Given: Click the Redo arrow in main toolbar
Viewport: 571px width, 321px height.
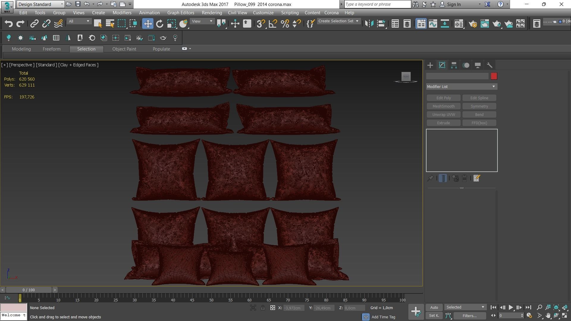Looking at the screenshot, I should pos(20,24).
